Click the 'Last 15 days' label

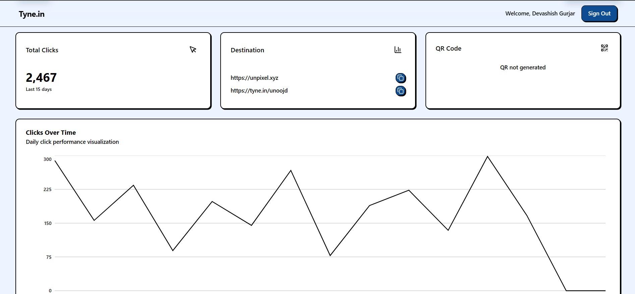click(39, 89)
